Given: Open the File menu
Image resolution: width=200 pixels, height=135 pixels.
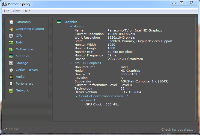Looking at the screenshot, I should [7, 11].
